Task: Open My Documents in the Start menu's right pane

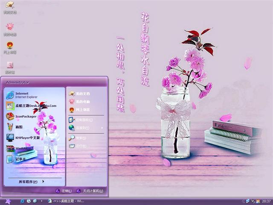Action: [79, 94]
